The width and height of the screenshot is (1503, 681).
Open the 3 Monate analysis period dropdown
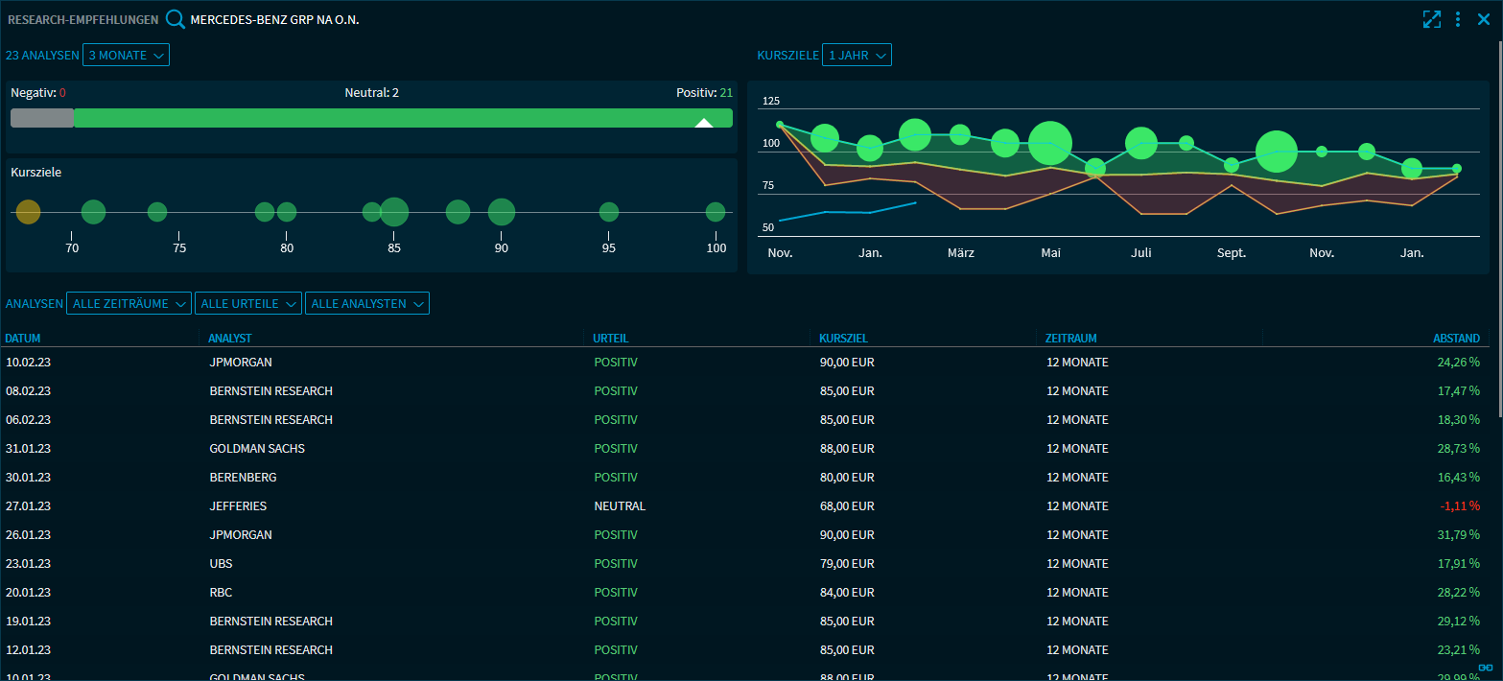[x=127, y=55]
